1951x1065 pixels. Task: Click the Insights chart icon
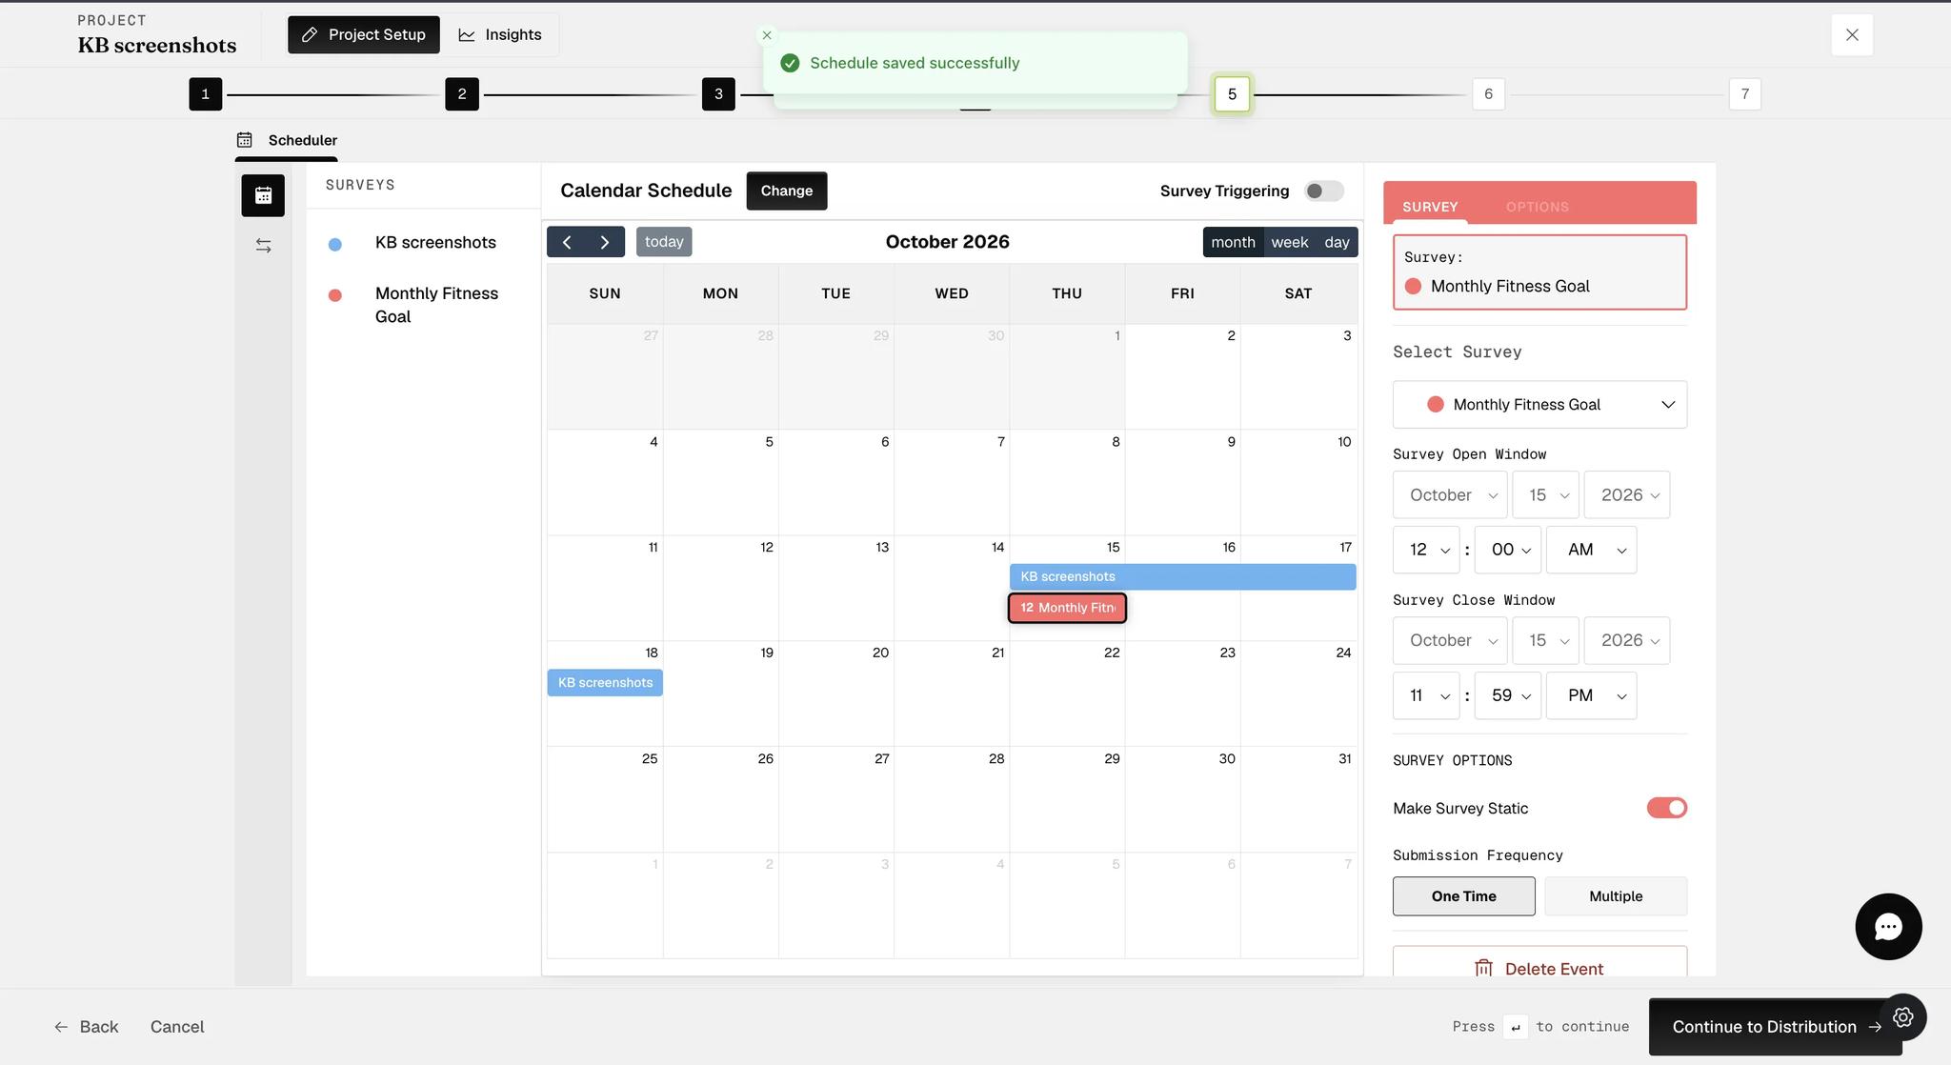click(467, 34)
